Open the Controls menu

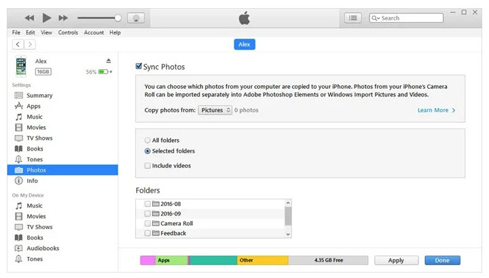68,33
